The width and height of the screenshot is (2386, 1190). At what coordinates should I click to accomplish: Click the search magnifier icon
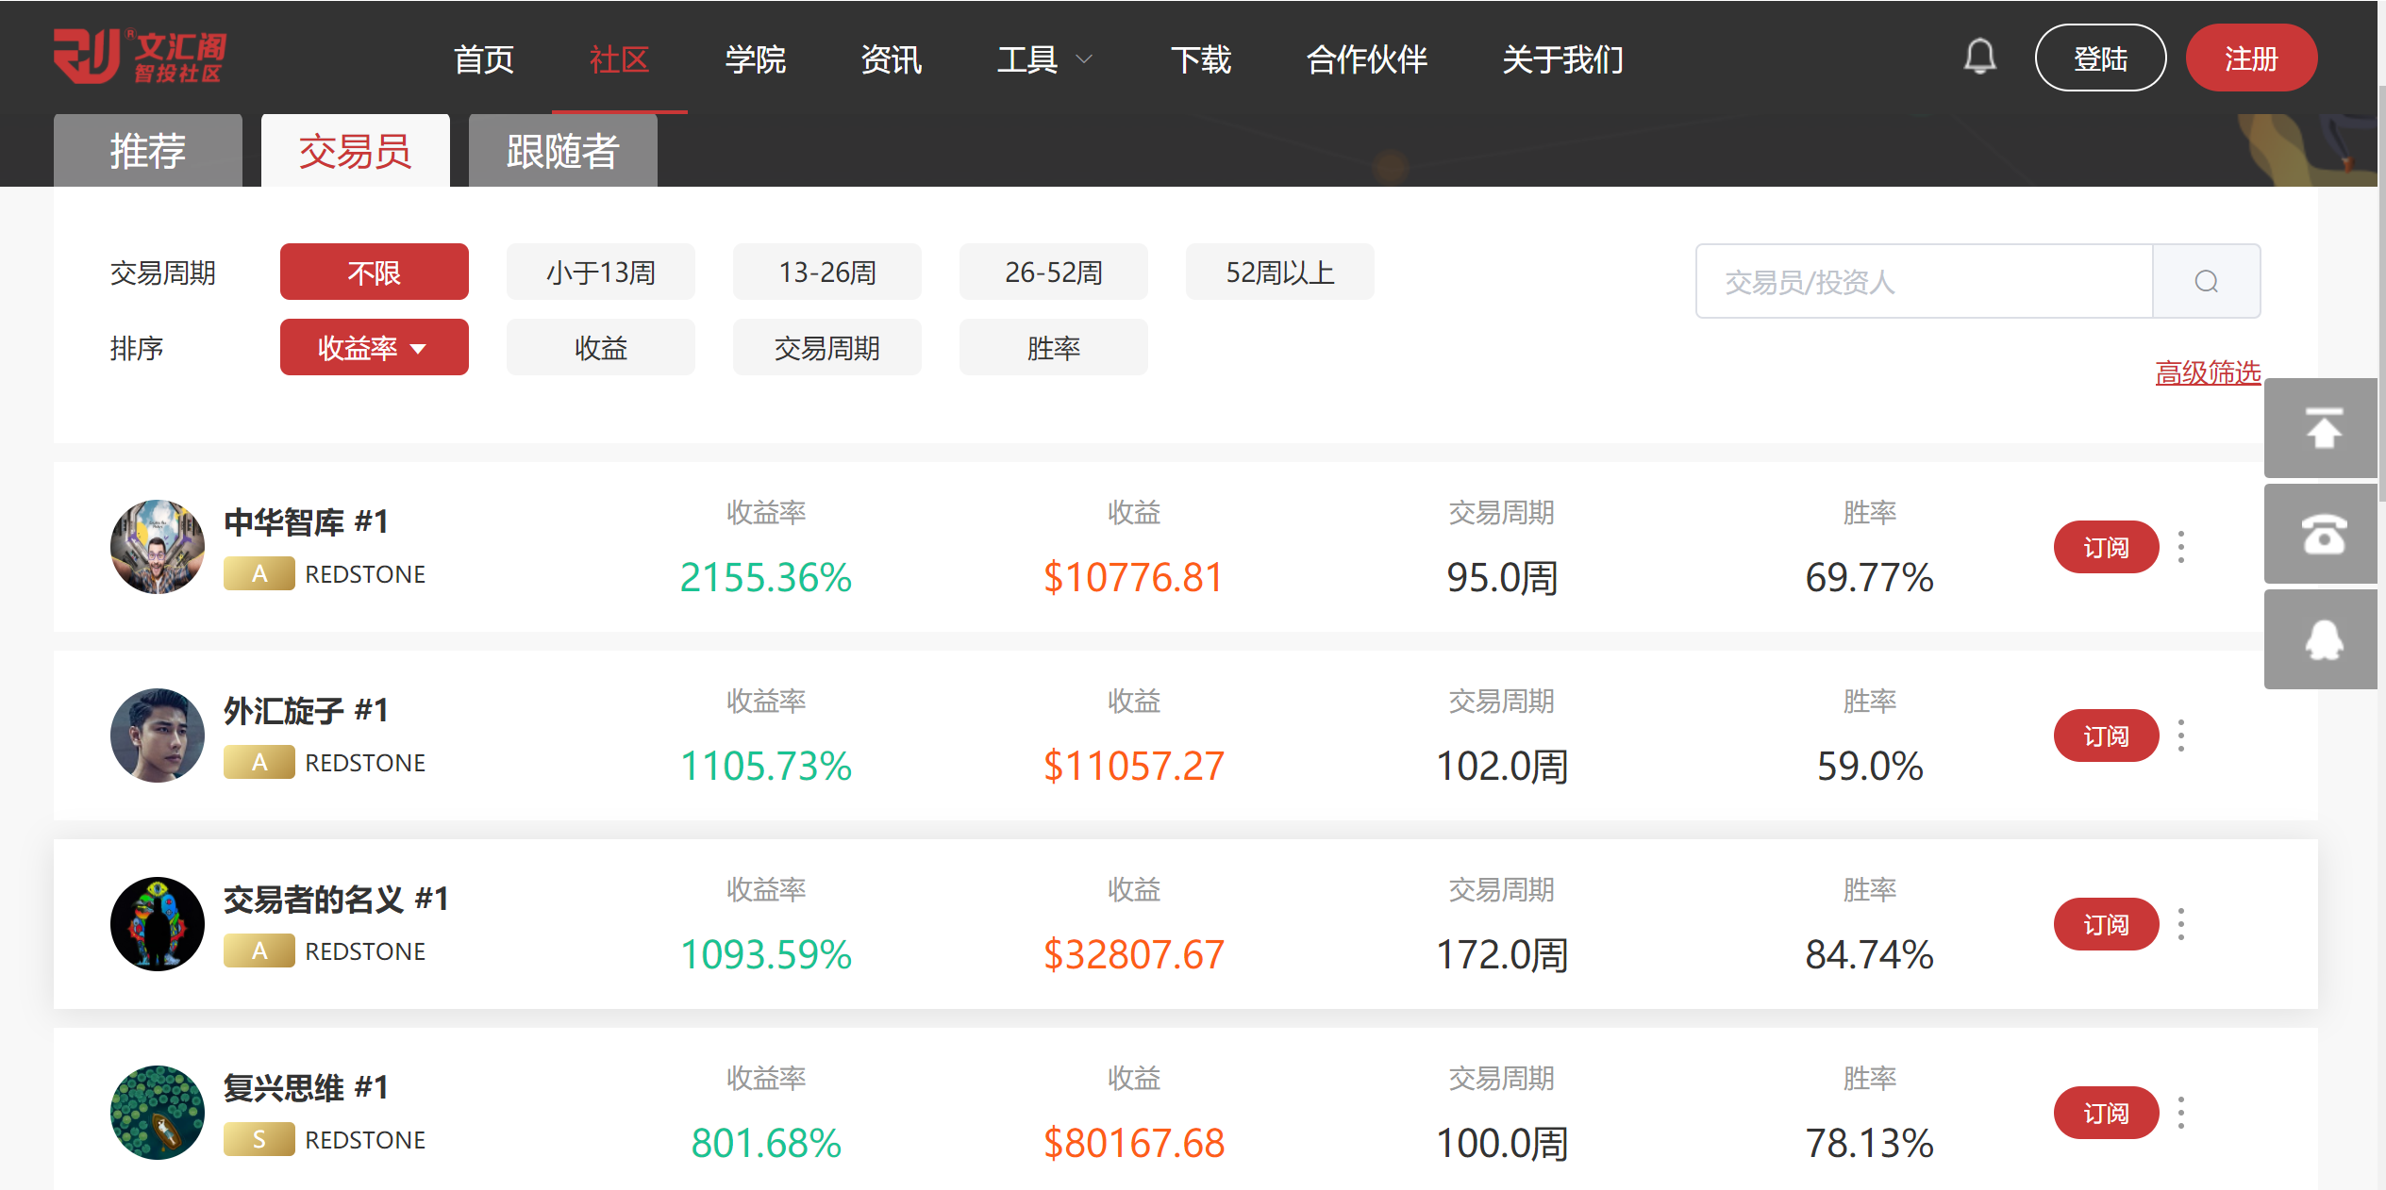click(2206, 281)
